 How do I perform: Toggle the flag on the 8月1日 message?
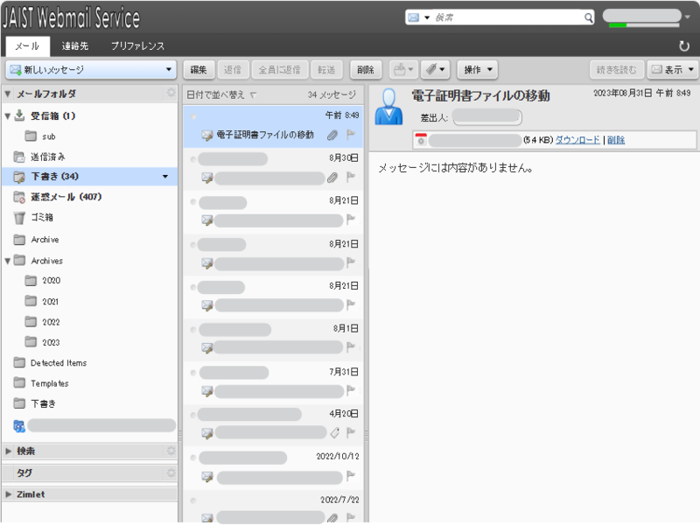350,347
